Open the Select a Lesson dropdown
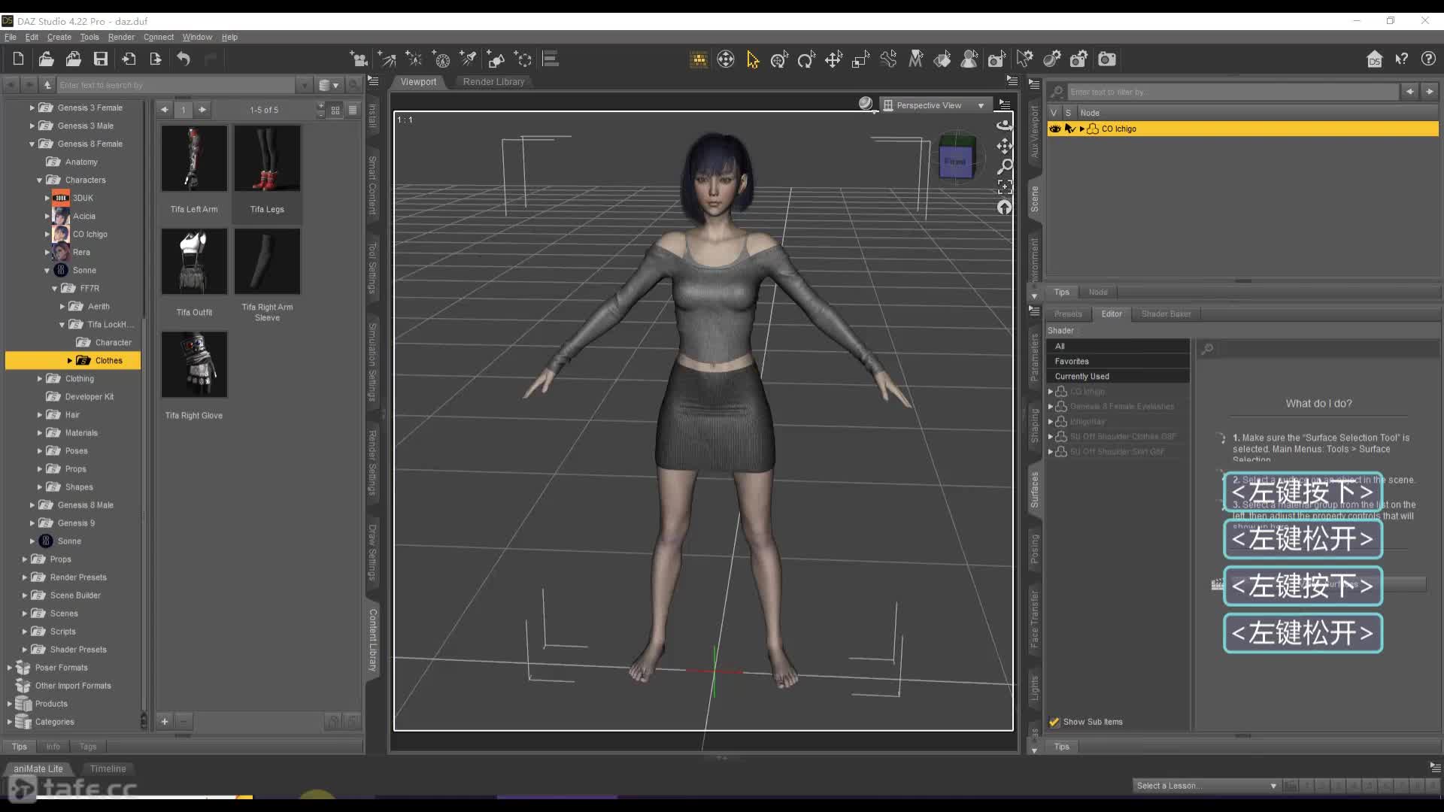The height and width of the screenshot is (812, 1444). [1206, 786]
